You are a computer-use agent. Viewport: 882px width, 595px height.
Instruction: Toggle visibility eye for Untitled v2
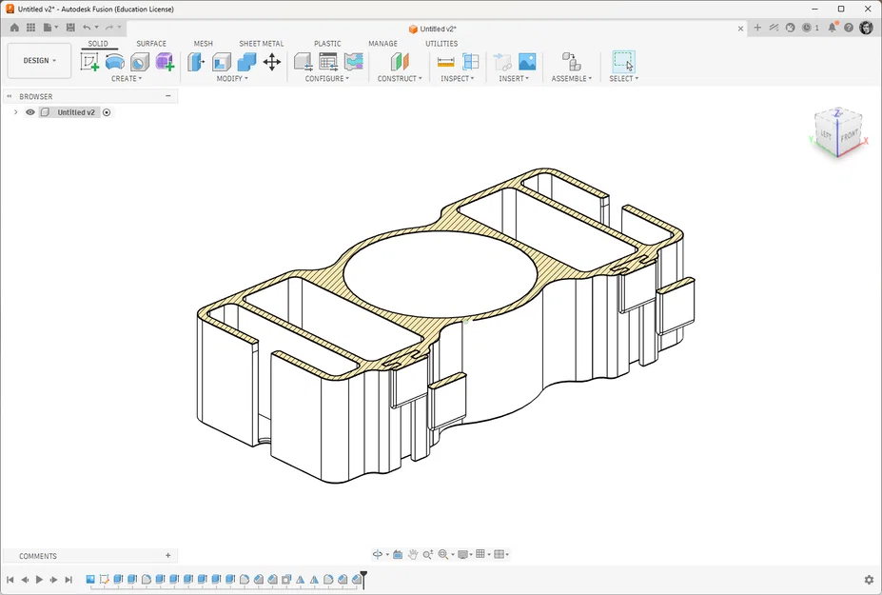(x=30, y=112)
